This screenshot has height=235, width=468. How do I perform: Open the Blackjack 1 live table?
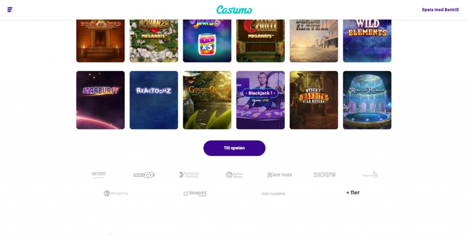[x=261, y=100]
